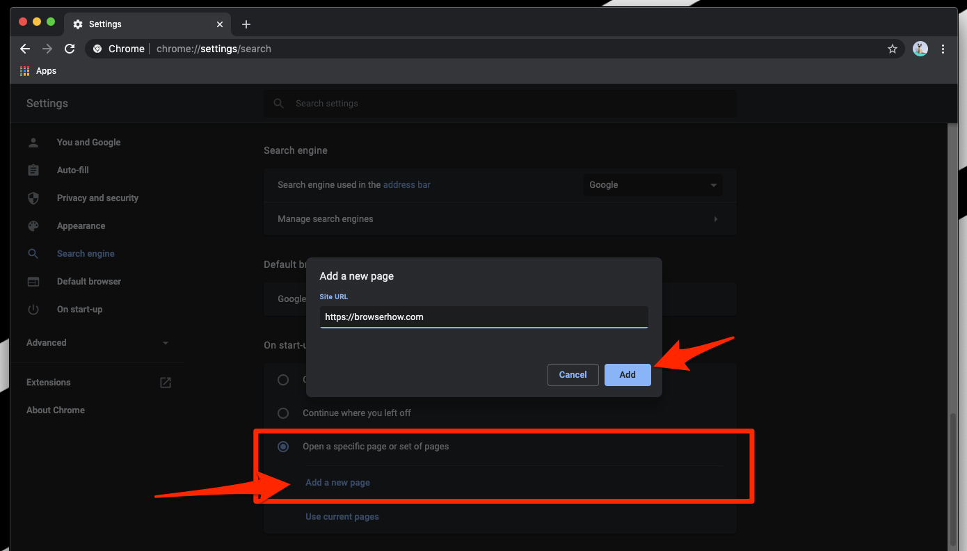Reload the page with refresh icon
The width and height of the screenshot is (967, 551).
[x=70, y=49]
